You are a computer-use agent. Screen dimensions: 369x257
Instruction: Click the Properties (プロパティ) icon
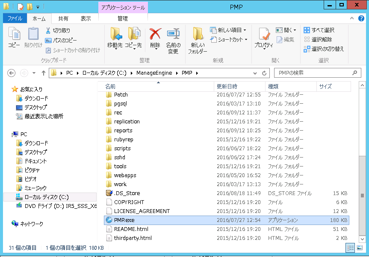264,34
